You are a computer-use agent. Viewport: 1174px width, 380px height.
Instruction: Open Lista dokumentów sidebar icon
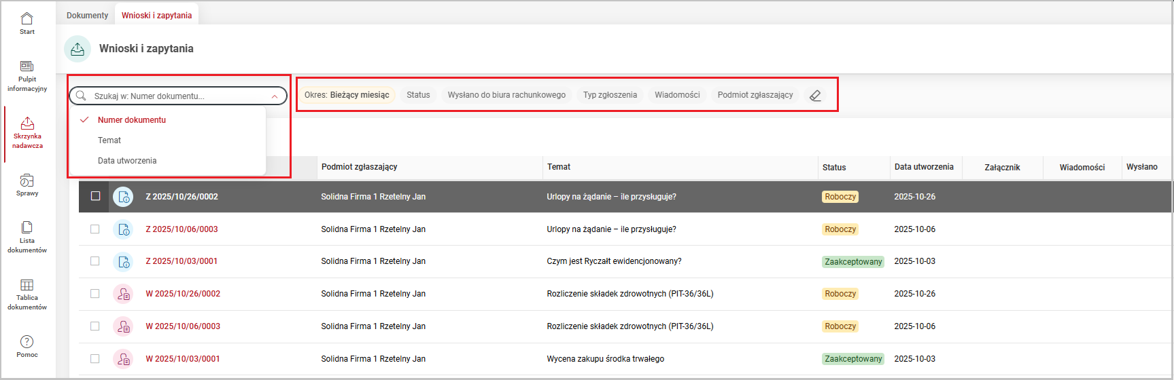(x=27, y=227)
